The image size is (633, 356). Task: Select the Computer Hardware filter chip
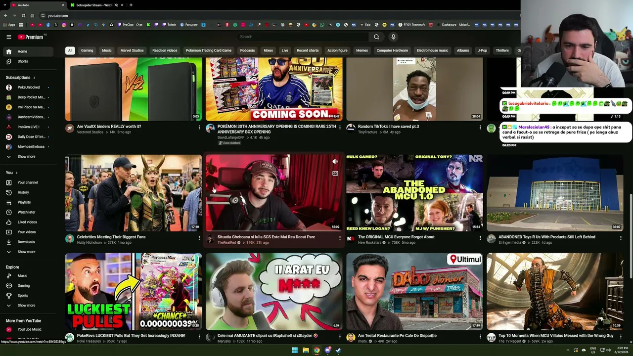pos(392,50)
